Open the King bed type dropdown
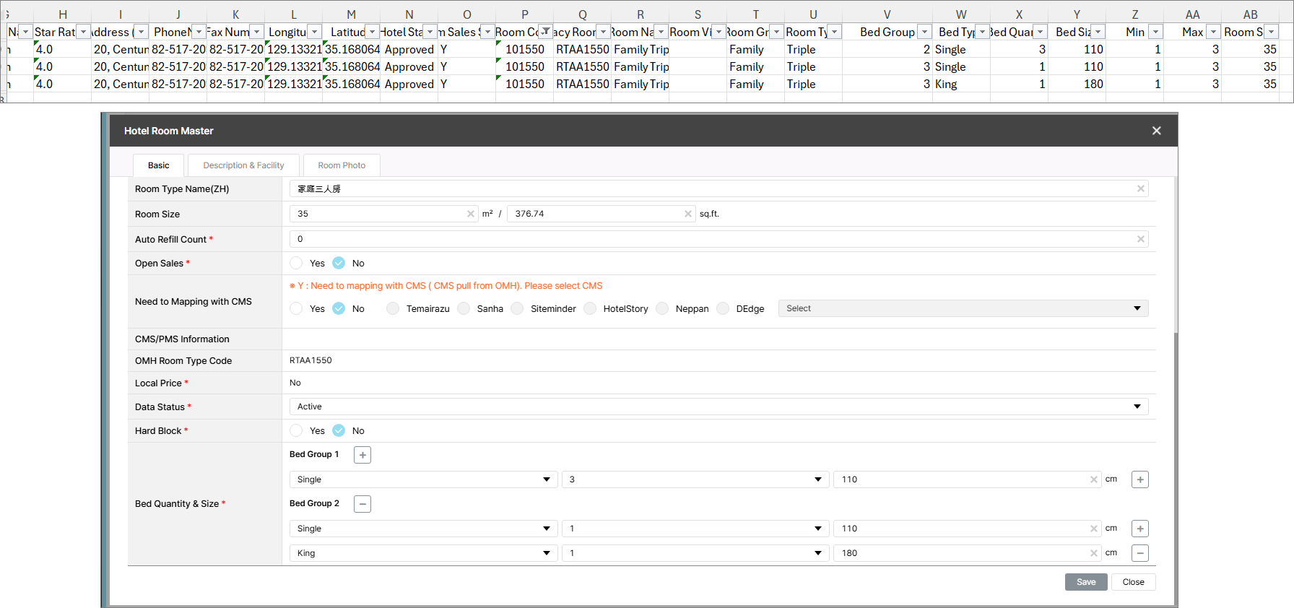Screen dimensions: 1294x608 coord(422,553)
